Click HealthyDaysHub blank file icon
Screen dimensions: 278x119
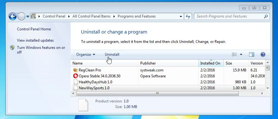pyautogui.click(x=76, y=82)
